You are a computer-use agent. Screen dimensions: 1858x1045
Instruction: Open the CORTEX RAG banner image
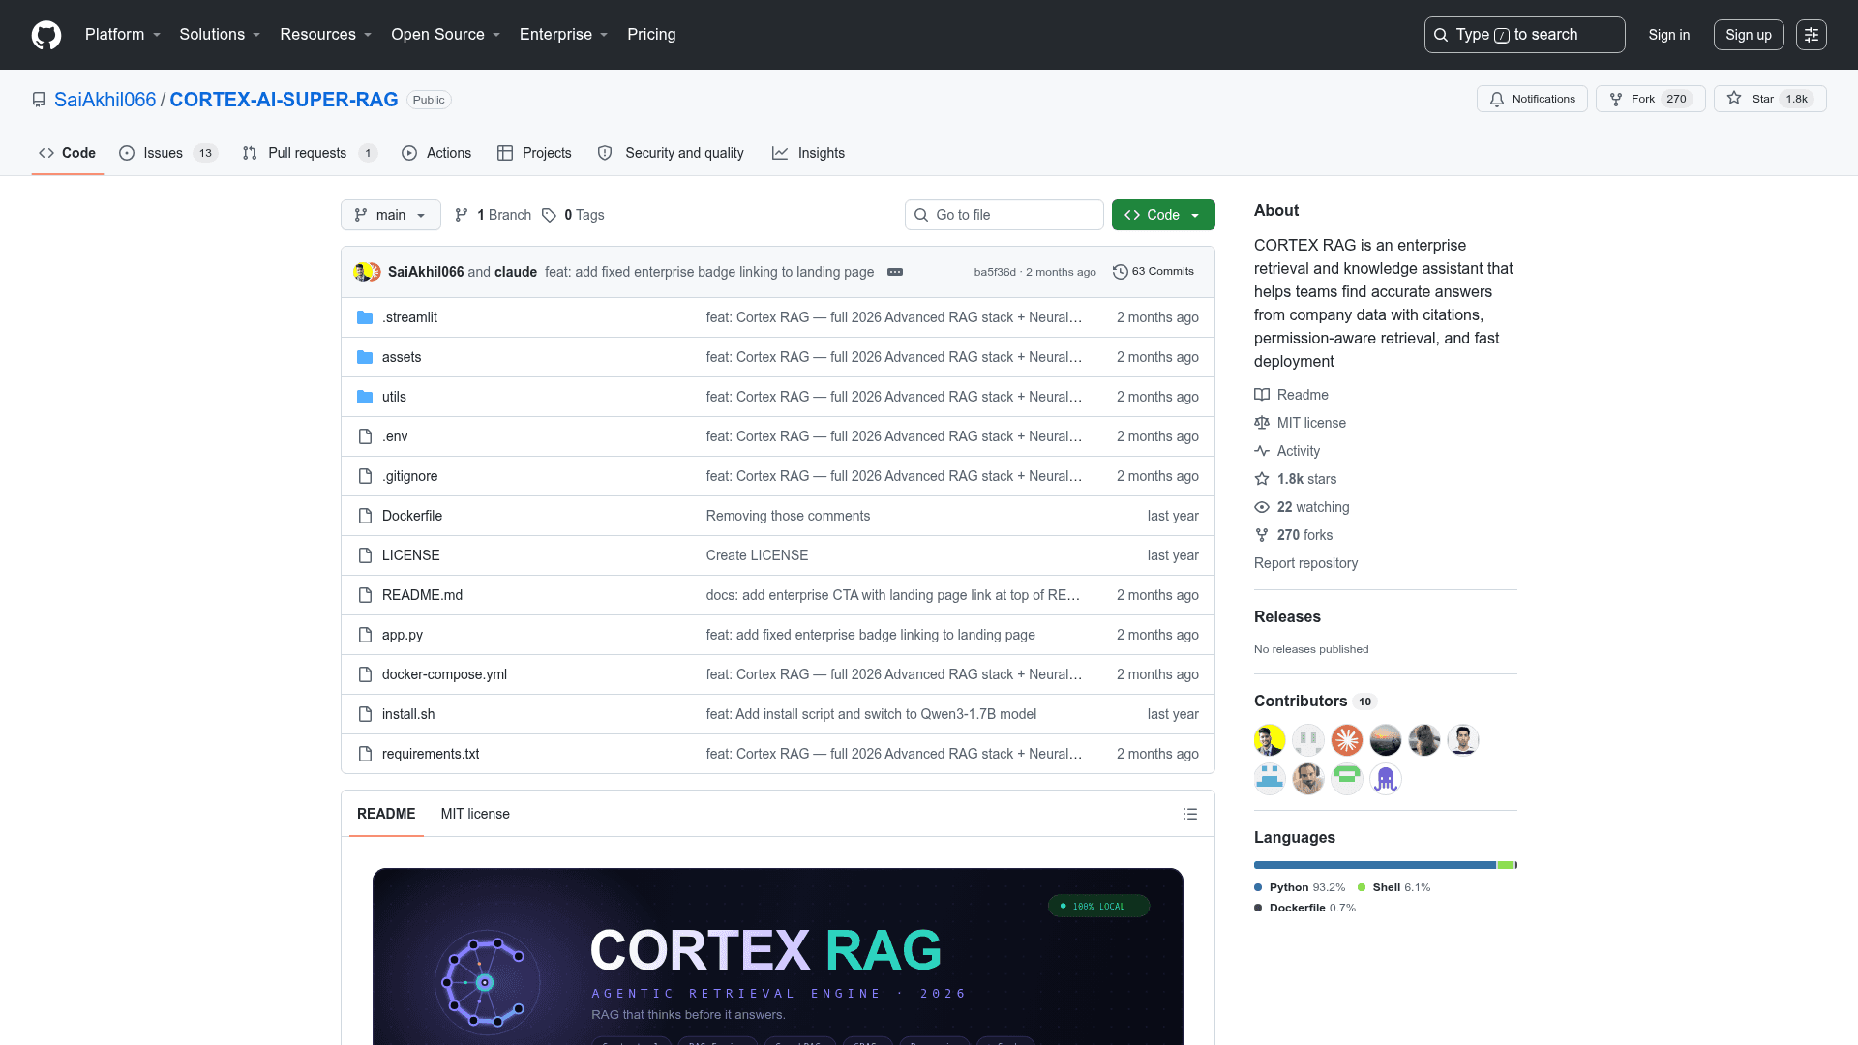tap(778, 956)
